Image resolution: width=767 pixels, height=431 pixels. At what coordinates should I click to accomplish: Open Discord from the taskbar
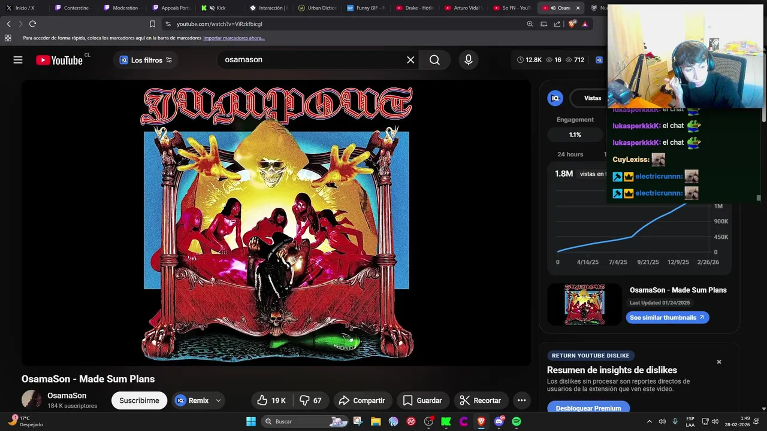tap(499, 421)
